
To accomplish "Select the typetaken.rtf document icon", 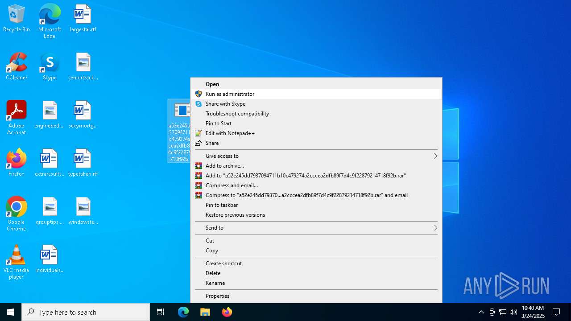I will click(x=83, y=163).
